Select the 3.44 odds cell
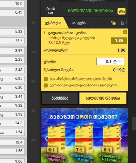Image resolution: width=136 pixels, height=163 pixels. pos(12,97)
